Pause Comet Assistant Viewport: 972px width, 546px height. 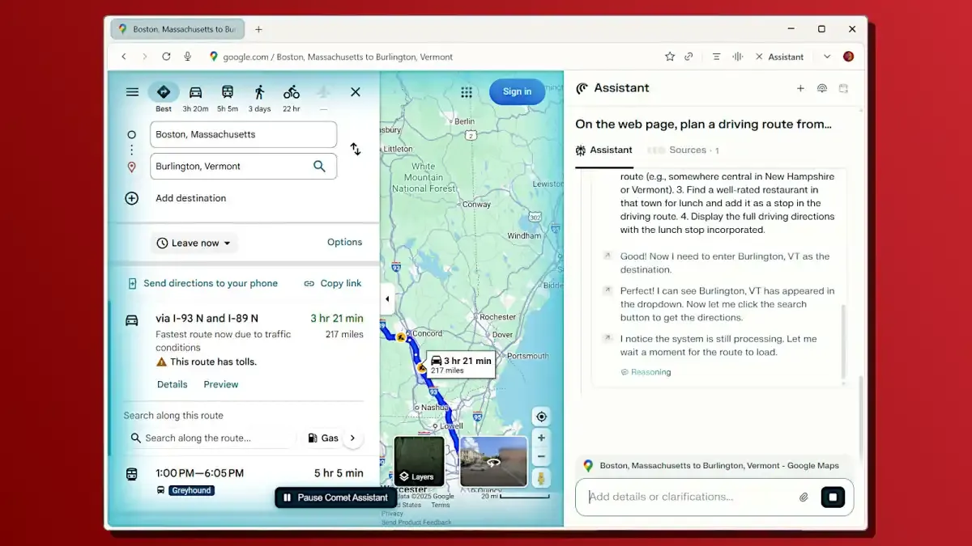coord(335,497)
